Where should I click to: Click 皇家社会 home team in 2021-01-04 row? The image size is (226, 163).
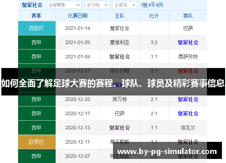tap(120, 57)
